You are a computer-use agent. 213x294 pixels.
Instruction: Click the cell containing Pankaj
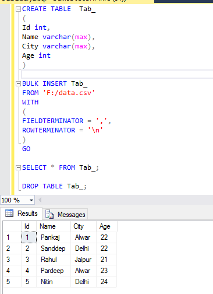coord(54,237)
